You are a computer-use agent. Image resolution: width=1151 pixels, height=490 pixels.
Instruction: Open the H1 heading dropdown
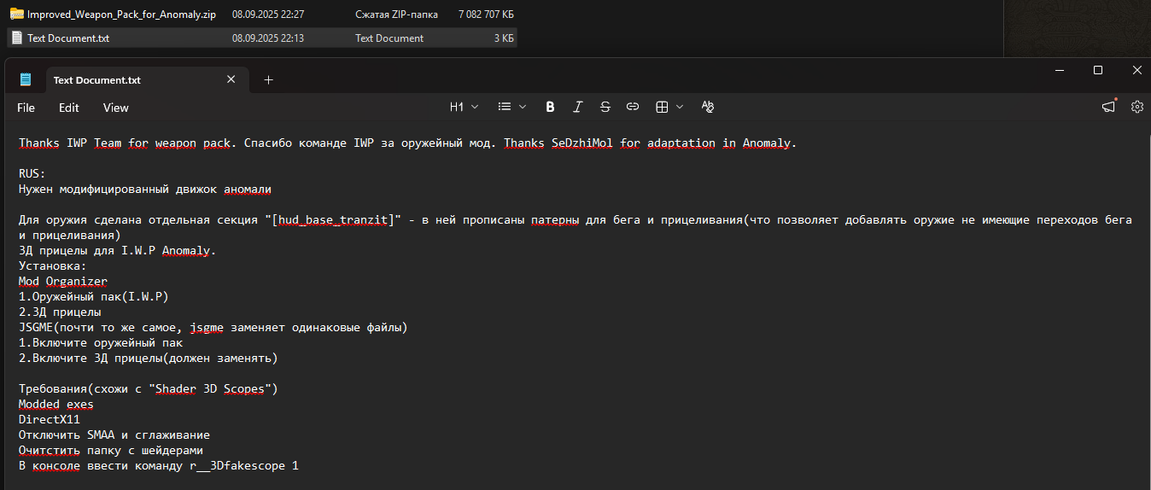coord(464,108)
